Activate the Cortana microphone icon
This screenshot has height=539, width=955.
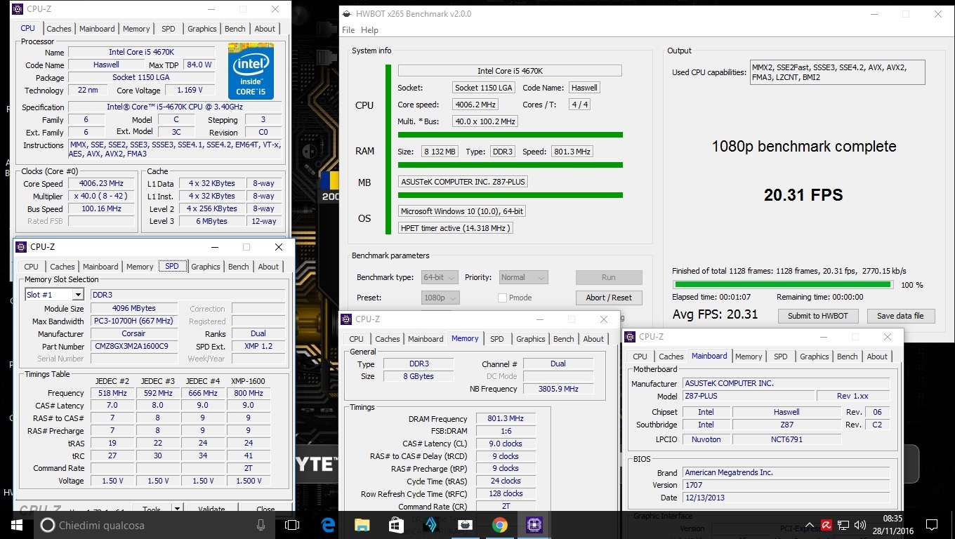[261, 525]
